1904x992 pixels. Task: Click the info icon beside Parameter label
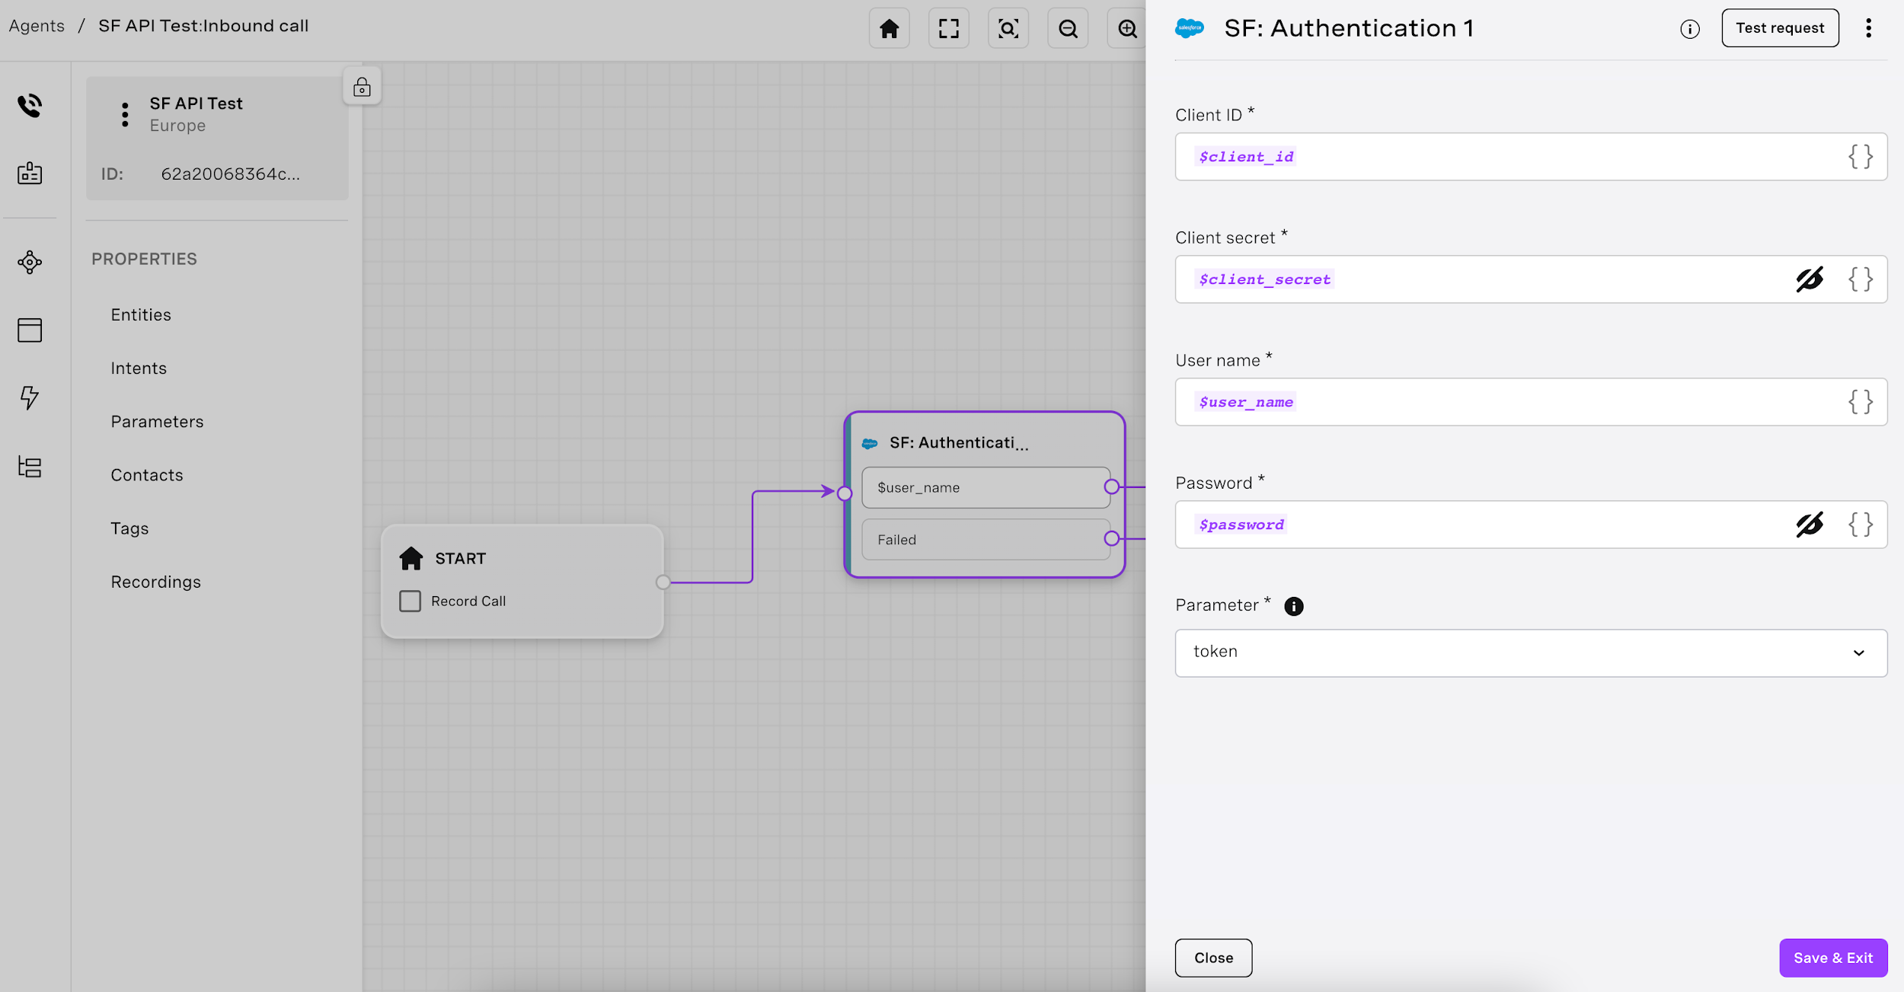(1293, 606)
